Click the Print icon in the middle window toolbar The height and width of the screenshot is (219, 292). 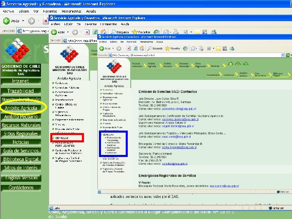click(x=176, y=32)
